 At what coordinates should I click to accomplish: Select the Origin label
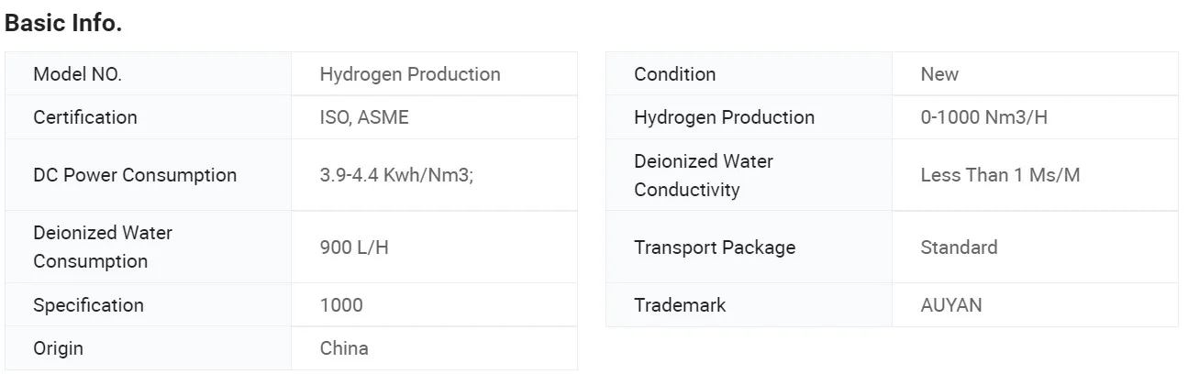(x=58, y=348)
